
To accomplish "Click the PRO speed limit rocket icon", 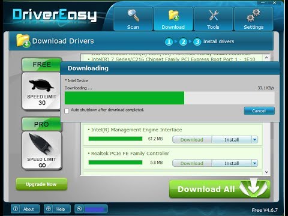I will (x=41, y=144).
